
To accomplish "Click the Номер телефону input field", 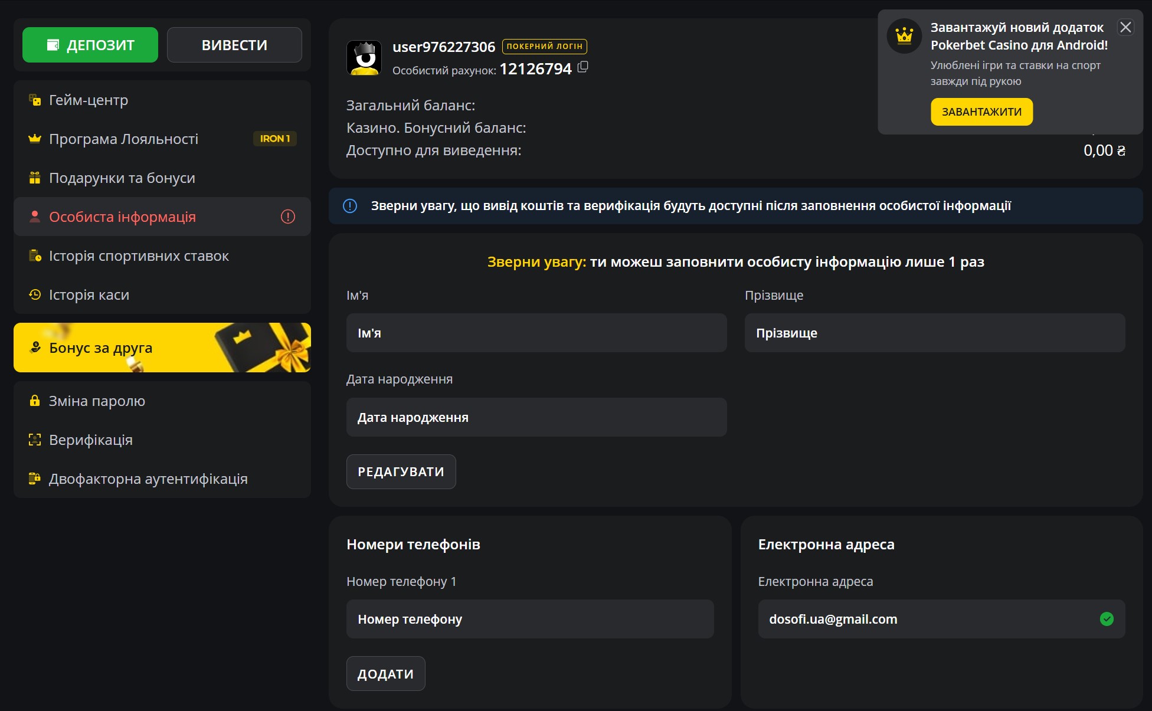I will (x=529, y=619).
